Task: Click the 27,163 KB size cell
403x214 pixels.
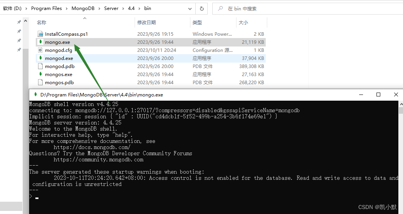Action: click(253, 75)
